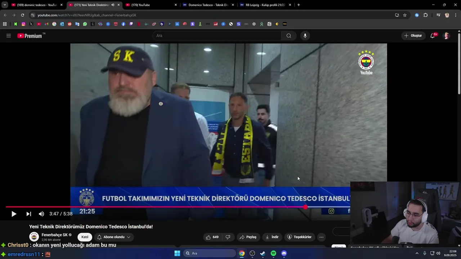Image resolution: width=461 pixels, height=259 pixels.
Task: Open site information icon in address bar
Action: [33, 15]
